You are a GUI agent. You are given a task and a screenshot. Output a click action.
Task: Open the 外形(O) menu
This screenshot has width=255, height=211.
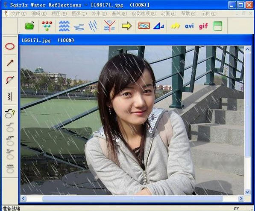point(100,14)
